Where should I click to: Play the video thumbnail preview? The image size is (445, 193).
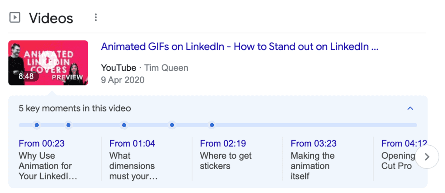coord(48,62)
